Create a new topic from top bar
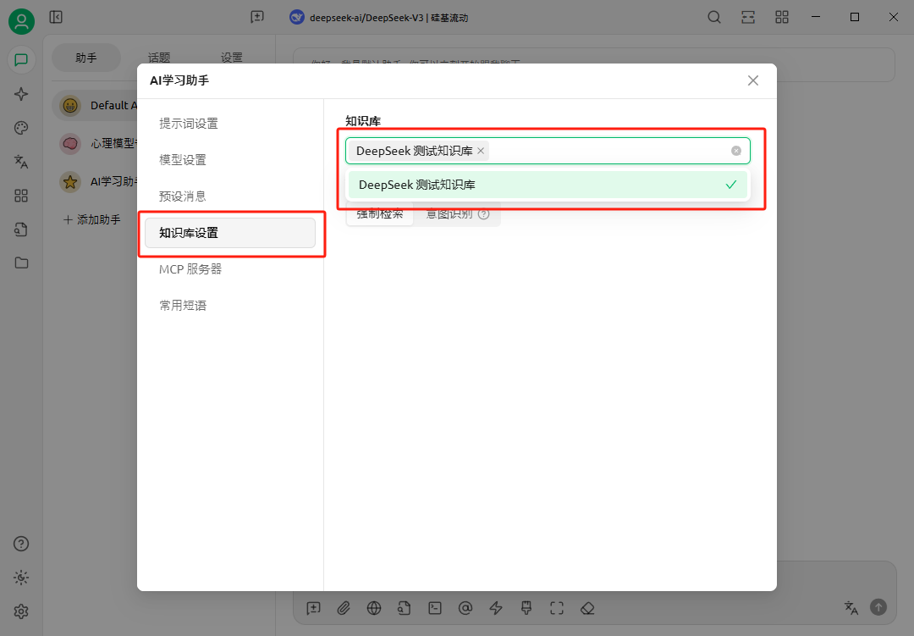The height and width of the screenshot is (636, 914). pyautogui.click(x=257, y=17)
